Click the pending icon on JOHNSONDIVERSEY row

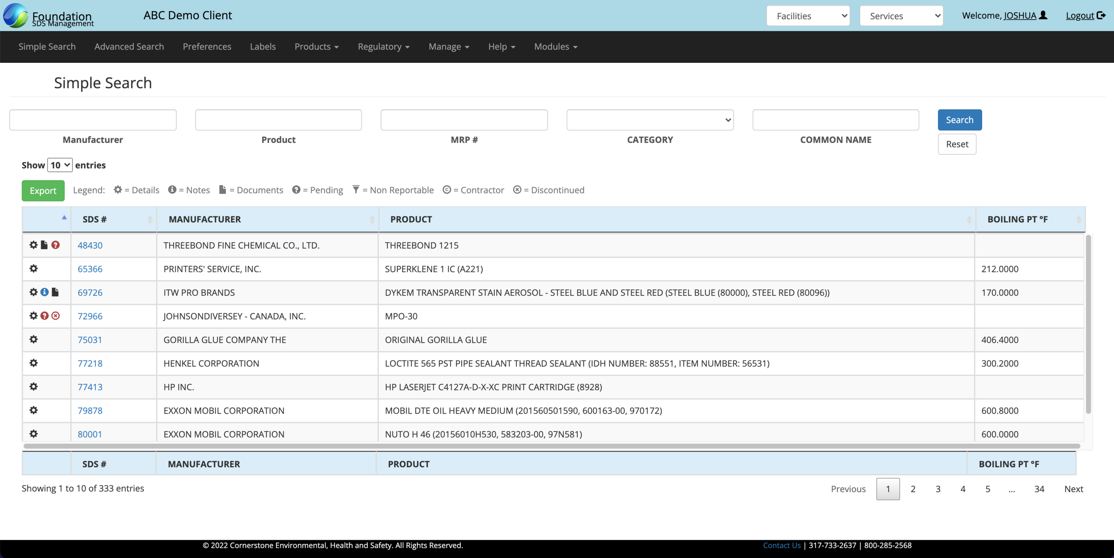pyautogui.click(x=45, y=316)
